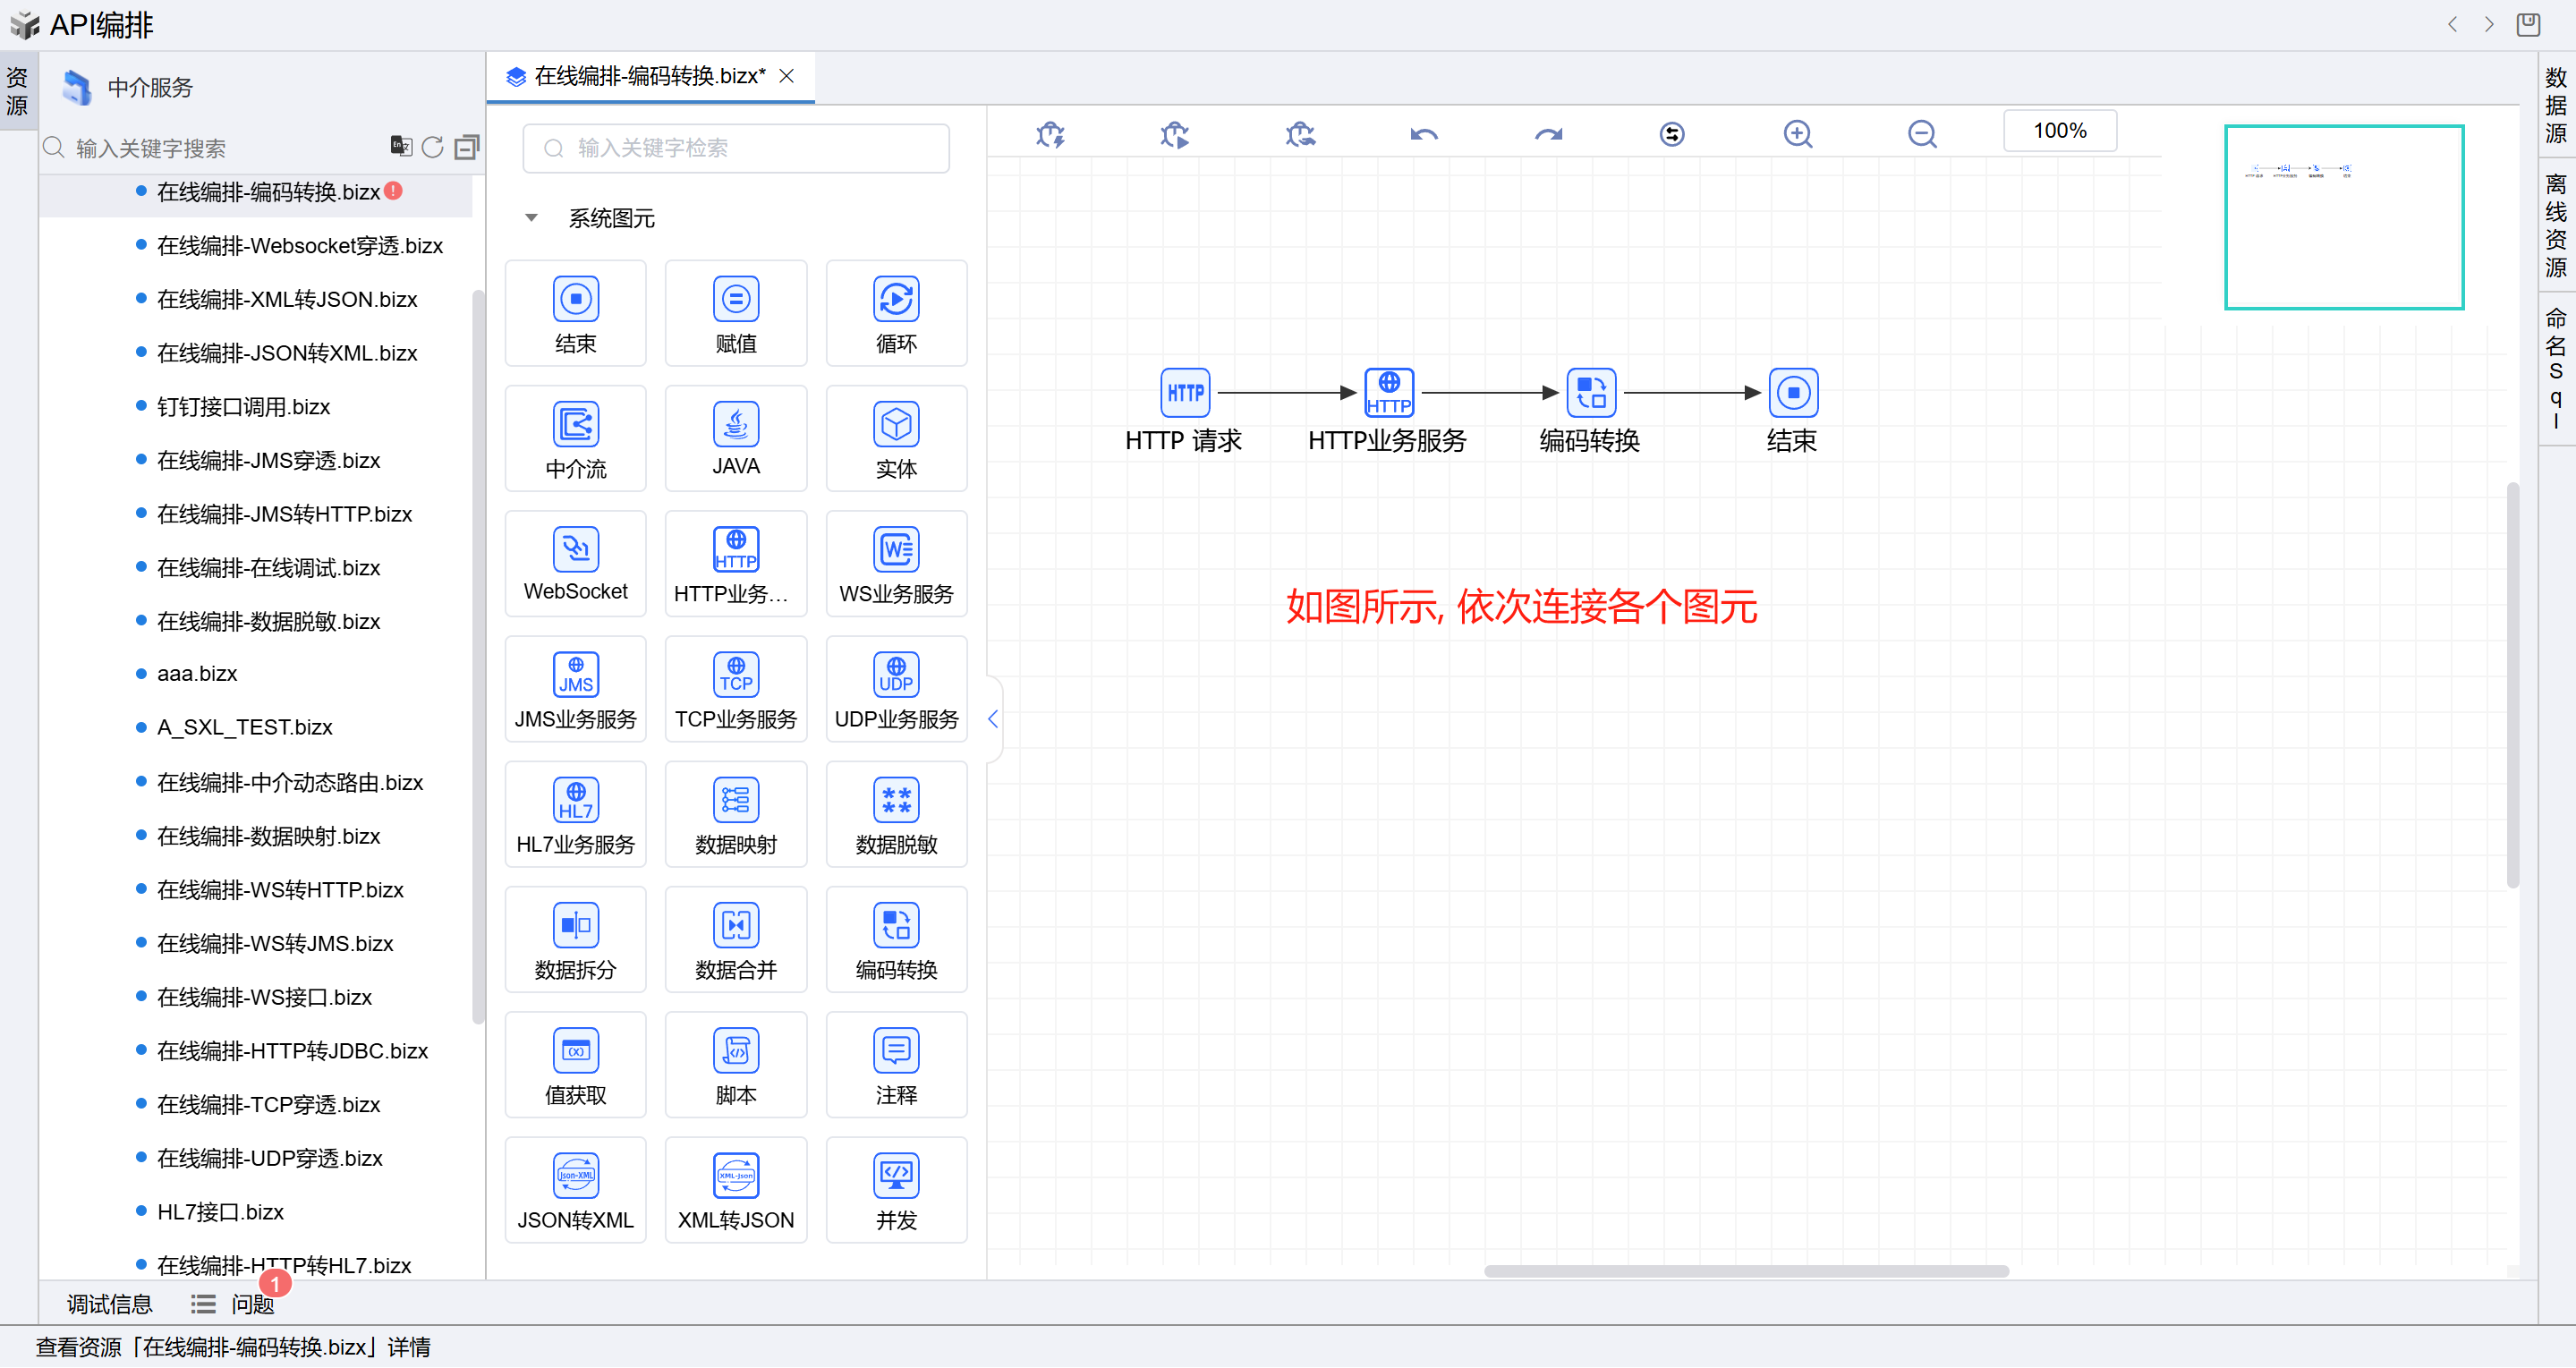Open the 100% zoom level box

(x=2059, y=131)
